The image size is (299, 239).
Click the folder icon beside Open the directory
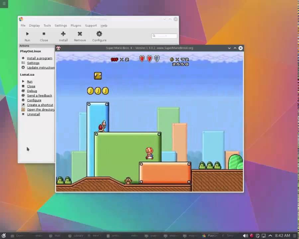click(23, 110)
